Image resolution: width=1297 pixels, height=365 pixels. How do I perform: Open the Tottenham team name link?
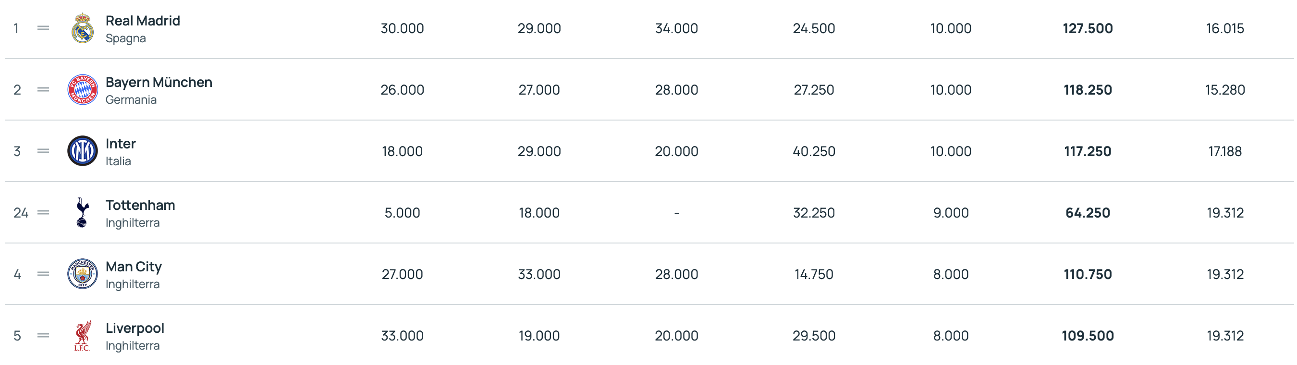coord(140,205)
